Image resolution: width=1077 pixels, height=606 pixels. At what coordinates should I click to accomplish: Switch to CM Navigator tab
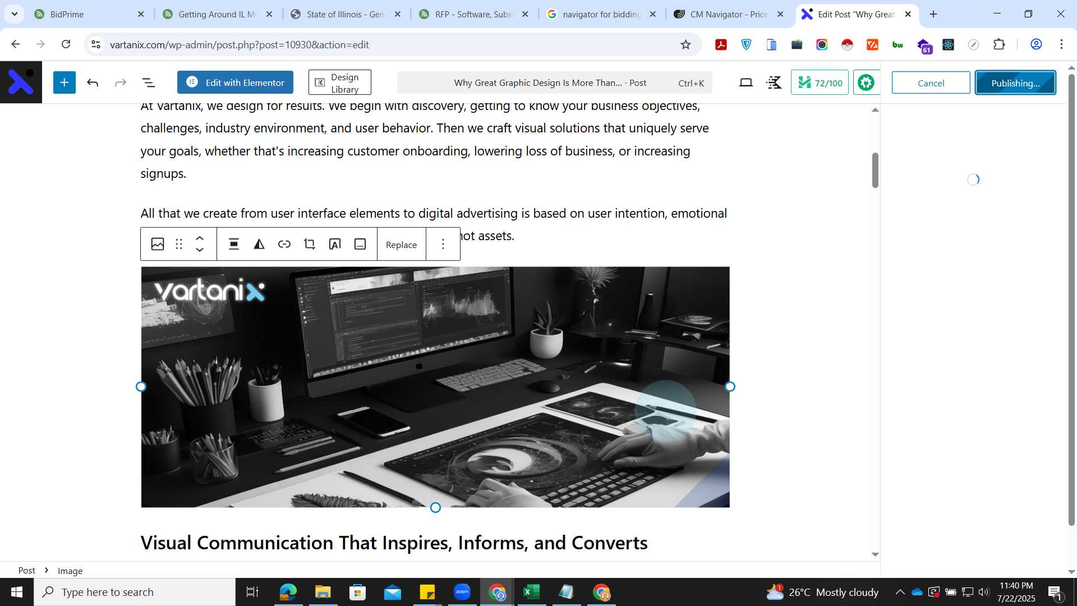click(x=729, y=14)
